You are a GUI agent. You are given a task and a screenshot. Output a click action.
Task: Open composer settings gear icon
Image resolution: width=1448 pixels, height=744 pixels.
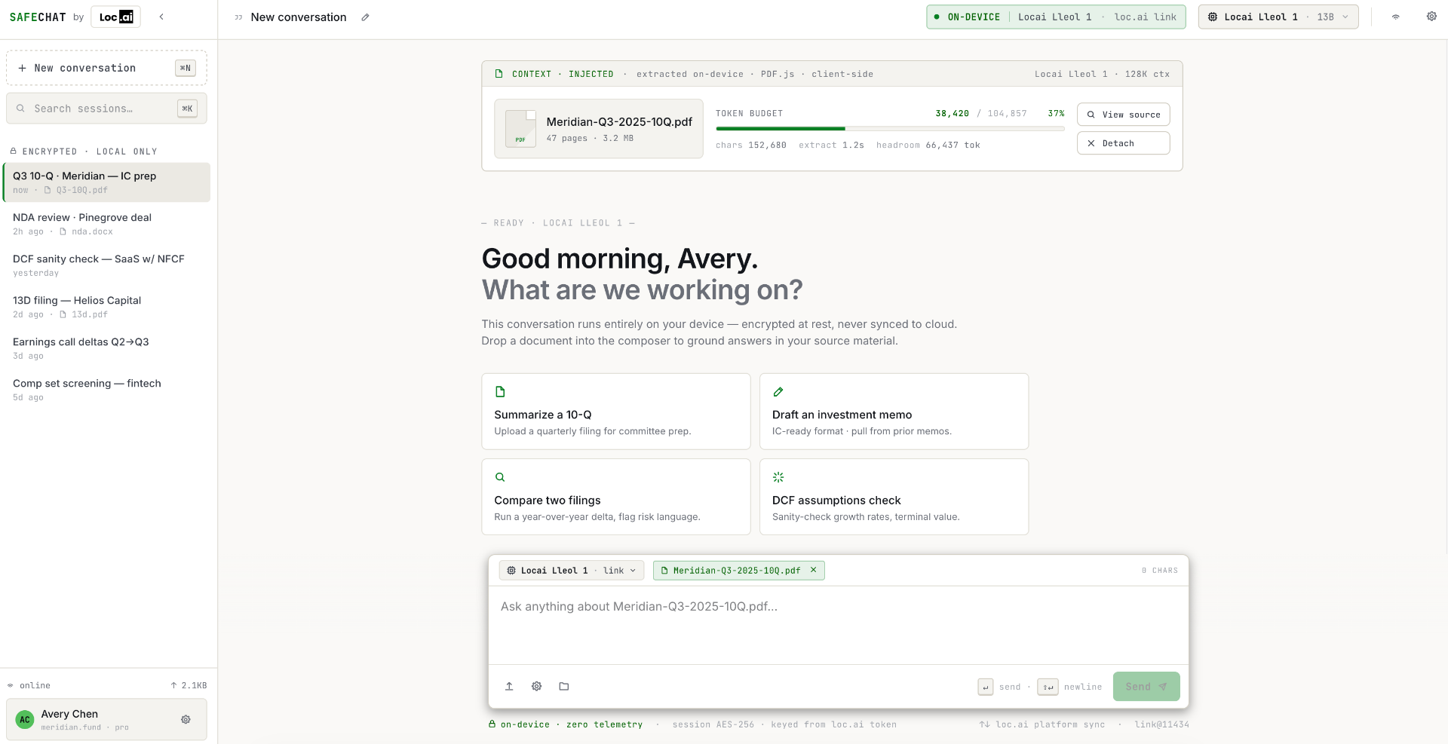point(537,686)
